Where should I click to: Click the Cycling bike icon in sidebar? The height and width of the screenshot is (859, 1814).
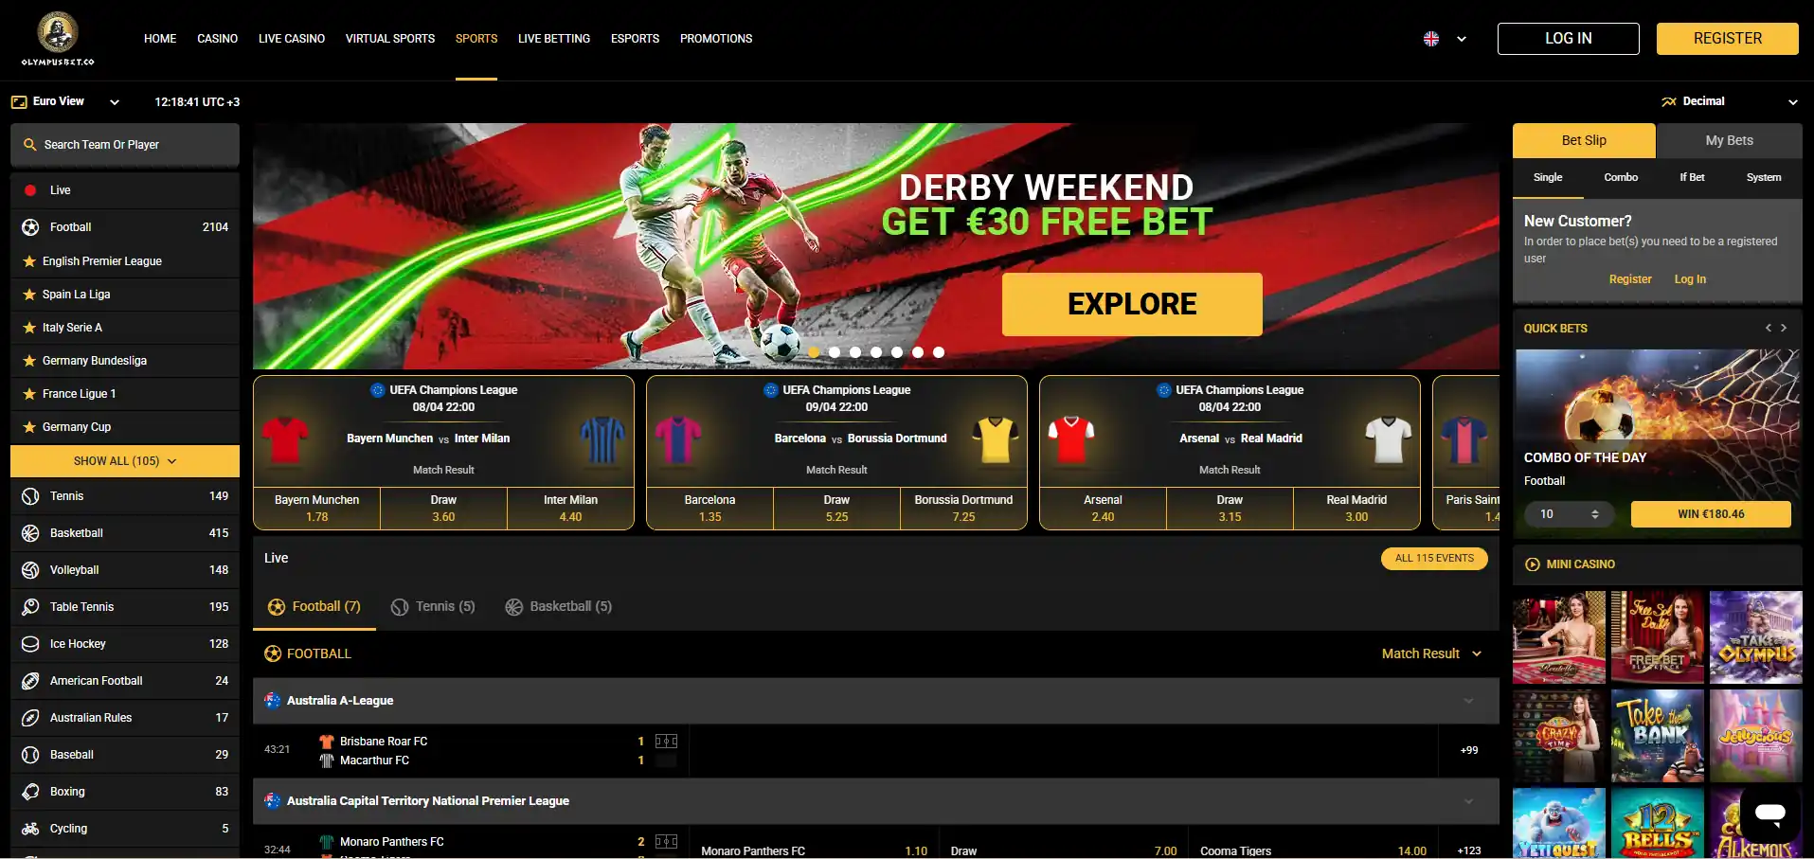point(30,829)
